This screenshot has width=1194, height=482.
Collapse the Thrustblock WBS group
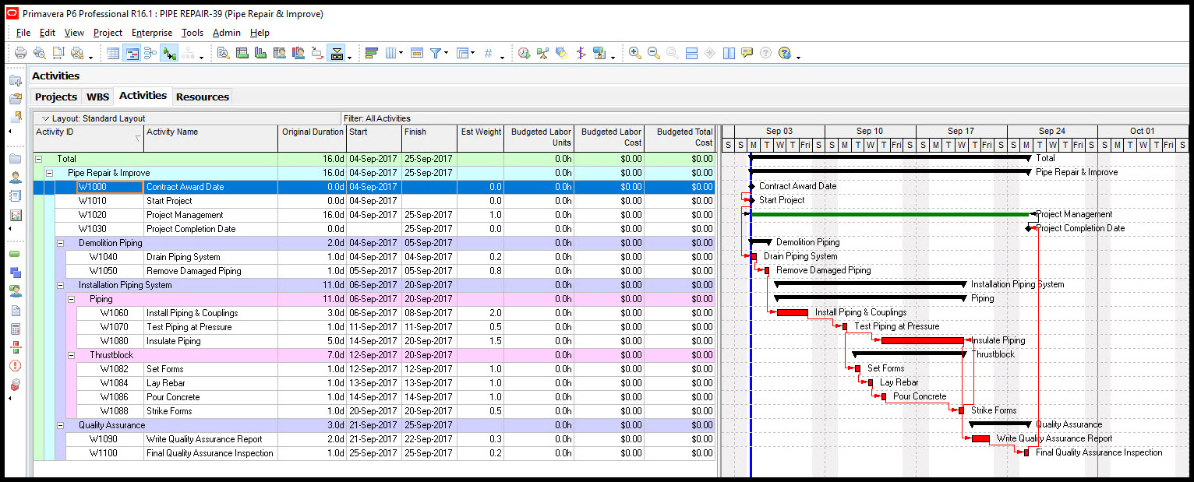pyautogui.click(x=72, y=355)
